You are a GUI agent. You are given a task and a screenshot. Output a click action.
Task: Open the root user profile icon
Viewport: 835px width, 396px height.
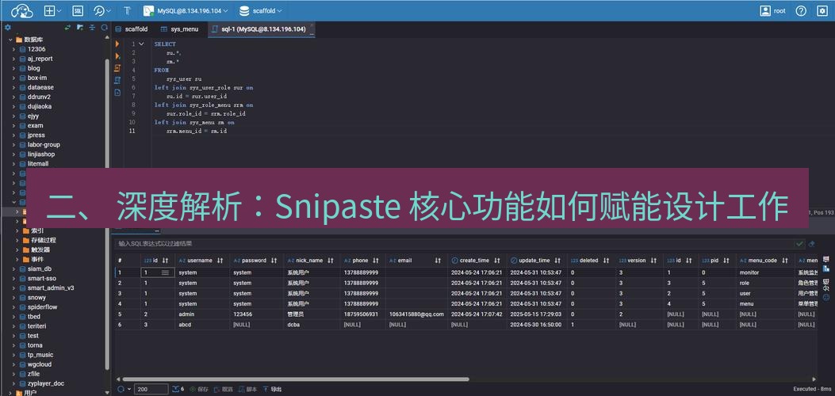pos(765,10)
